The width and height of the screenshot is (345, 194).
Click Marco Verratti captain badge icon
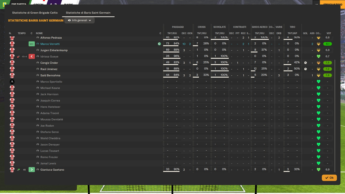pyautogui.click(x=159, y=44)
